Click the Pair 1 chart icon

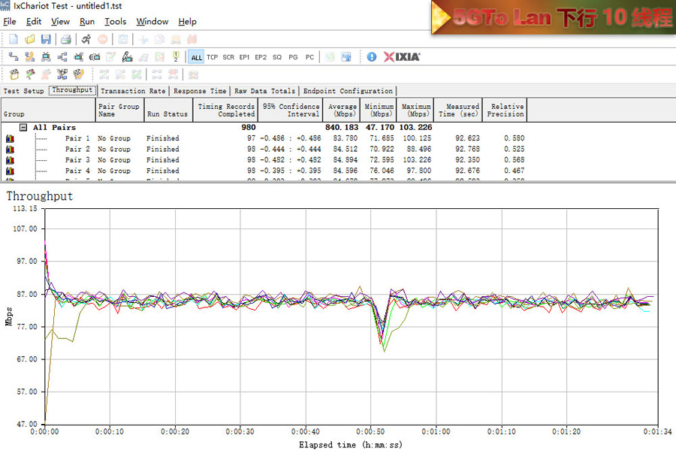pyautogui.click(x=11, y=138)
